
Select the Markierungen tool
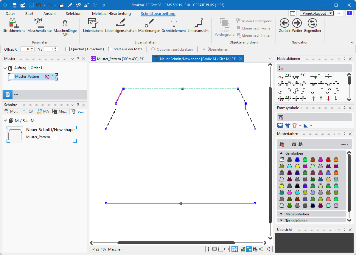[149, 25]
